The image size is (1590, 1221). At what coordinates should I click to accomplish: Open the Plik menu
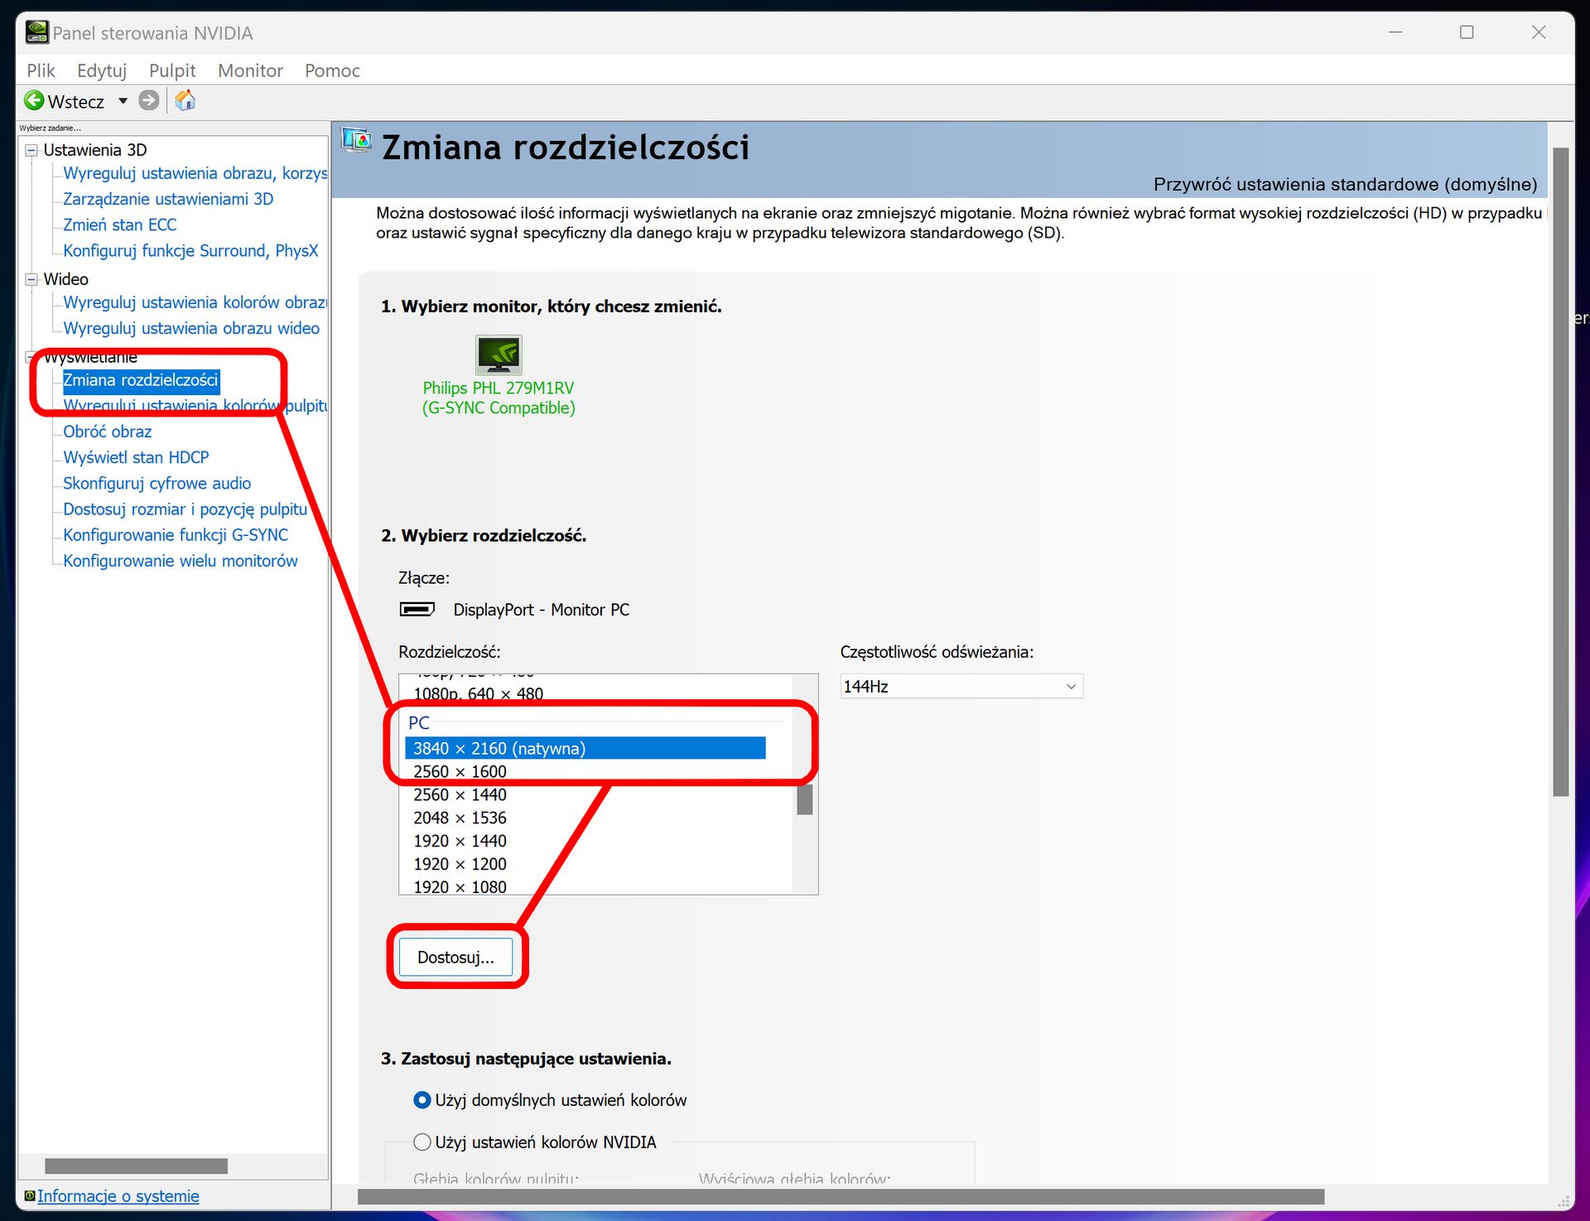point(41,70)
